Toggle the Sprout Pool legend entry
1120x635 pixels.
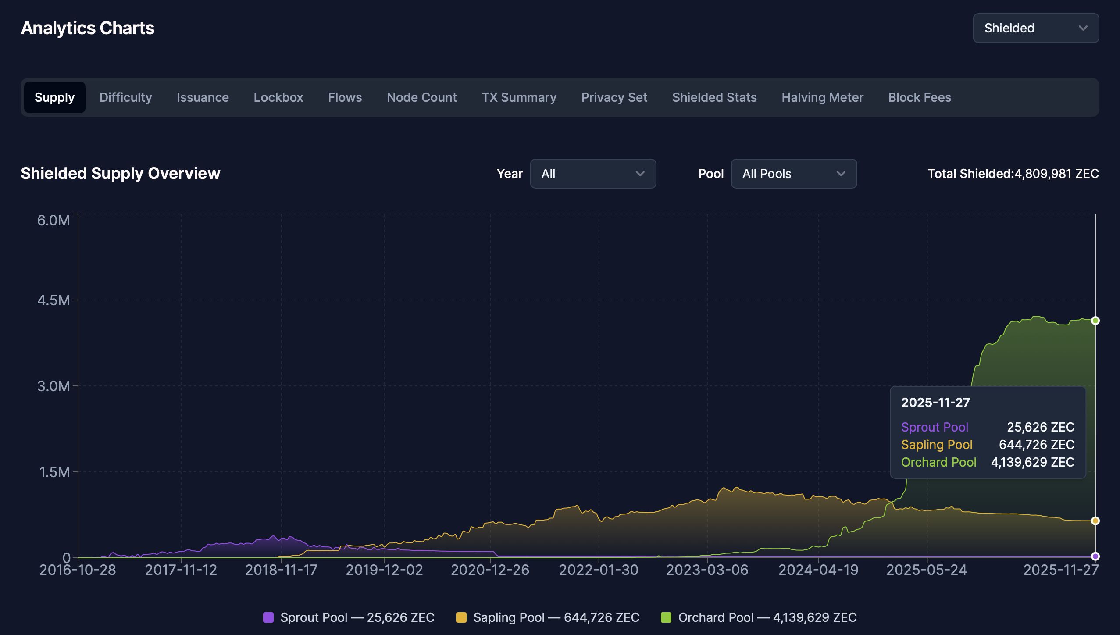(x=349, y=617)
